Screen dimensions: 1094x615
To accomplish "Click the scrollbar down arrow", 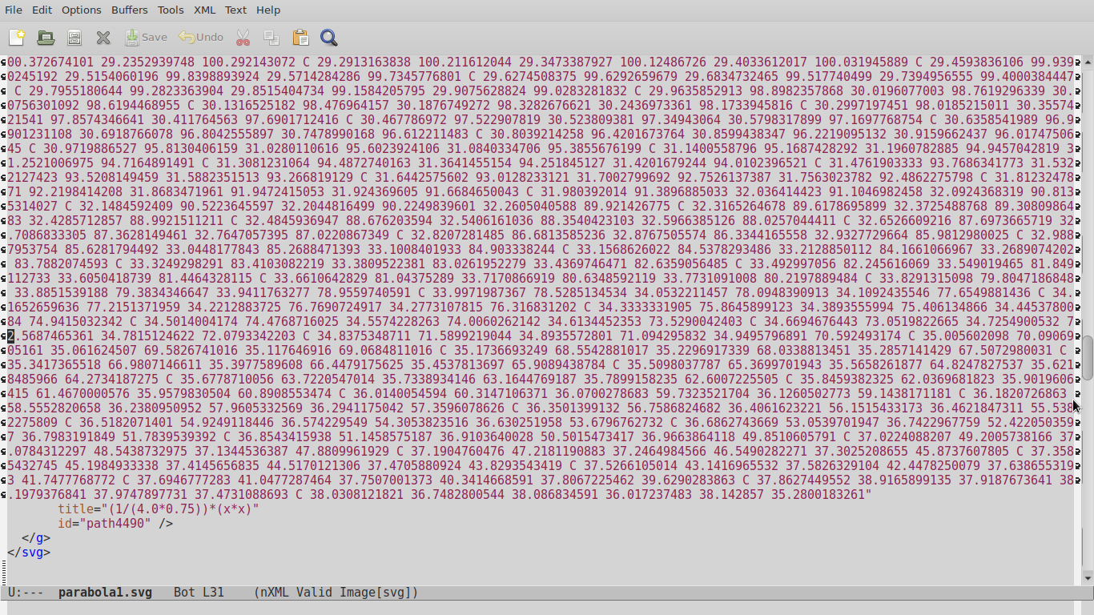I will click(x=1088, y=577).
